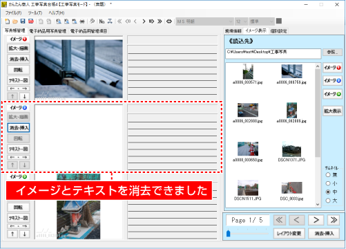Click thumbnail list scroll down arrow
The height and width of the screenshot is (249, 346).
click(x=318, y=205)
